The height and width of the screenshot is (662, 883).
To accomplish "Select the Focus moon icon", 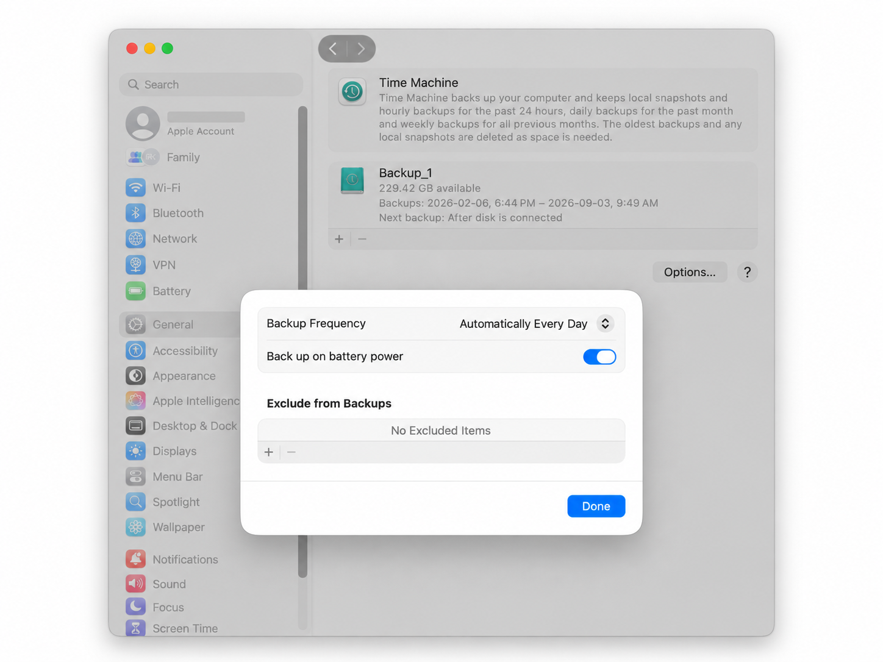I will click(135, 607).
